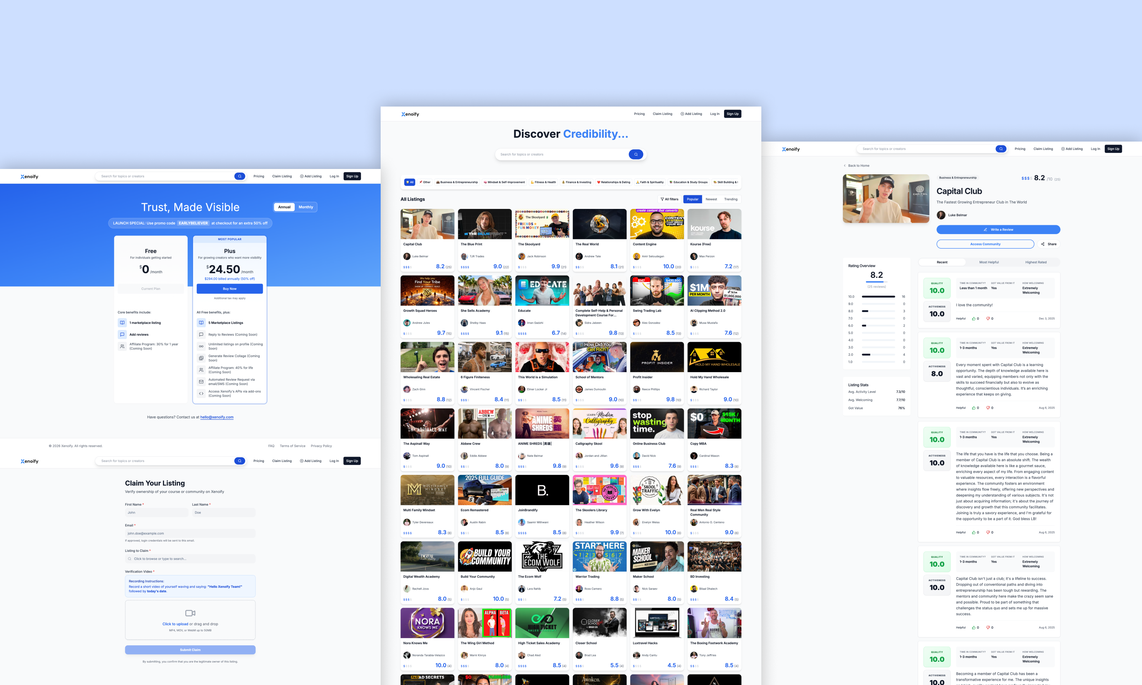Screen dimensions: 1142x685
Task: Filter by Business & Entrepreneurship chip on the Discover page
Action: coord(457,182)
